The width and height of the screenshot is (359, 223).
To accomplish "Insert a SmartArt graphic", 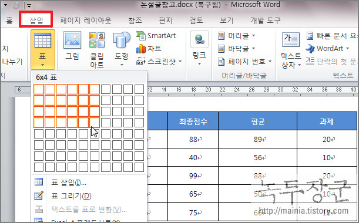I will coord(156,35).
